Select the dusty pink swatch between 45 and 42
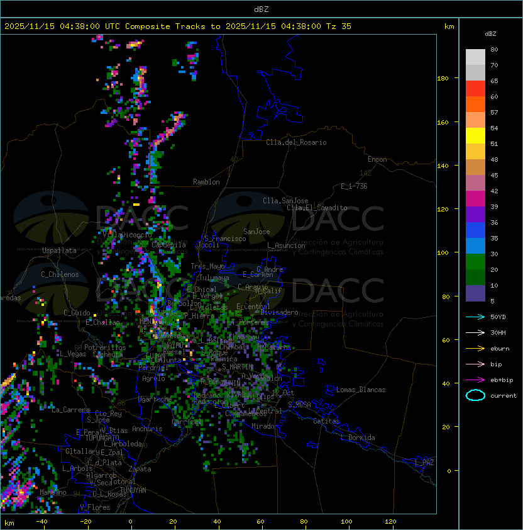Image resolution: width=523 pixels, height=530 pixels. click(475, 183)
